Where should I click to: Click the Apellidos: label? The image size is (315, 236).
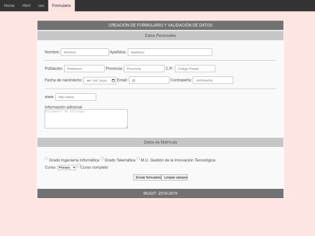click(118, 52)
